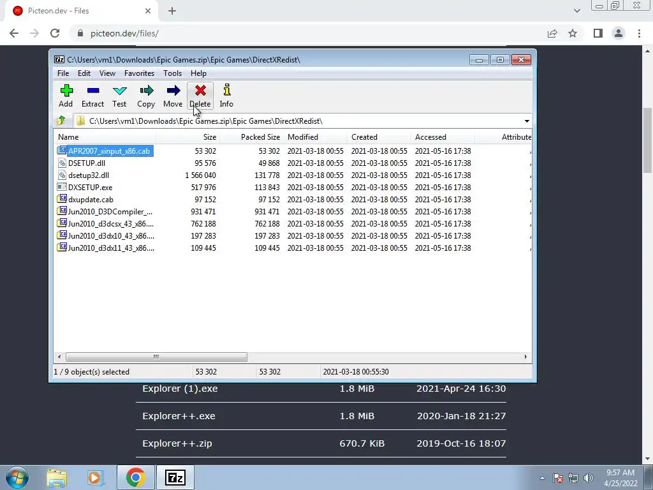Show hidden system tray icons

[x=542, y=478]
